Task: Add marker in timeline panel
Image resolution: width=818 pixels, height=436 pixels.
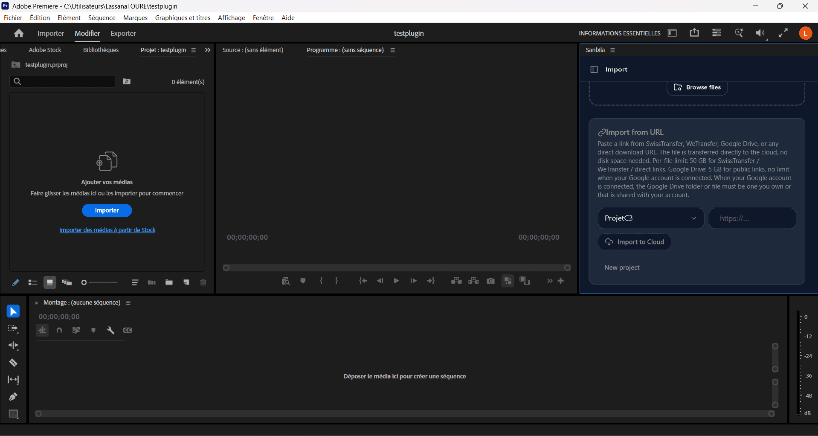Action: [x=93, y=330]
